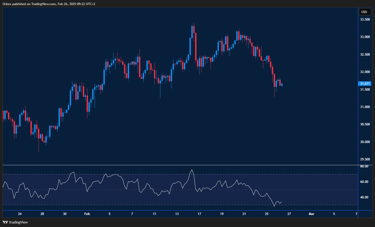375x227 pixels.
Task: Select the USD currency label
Action: 364,12
